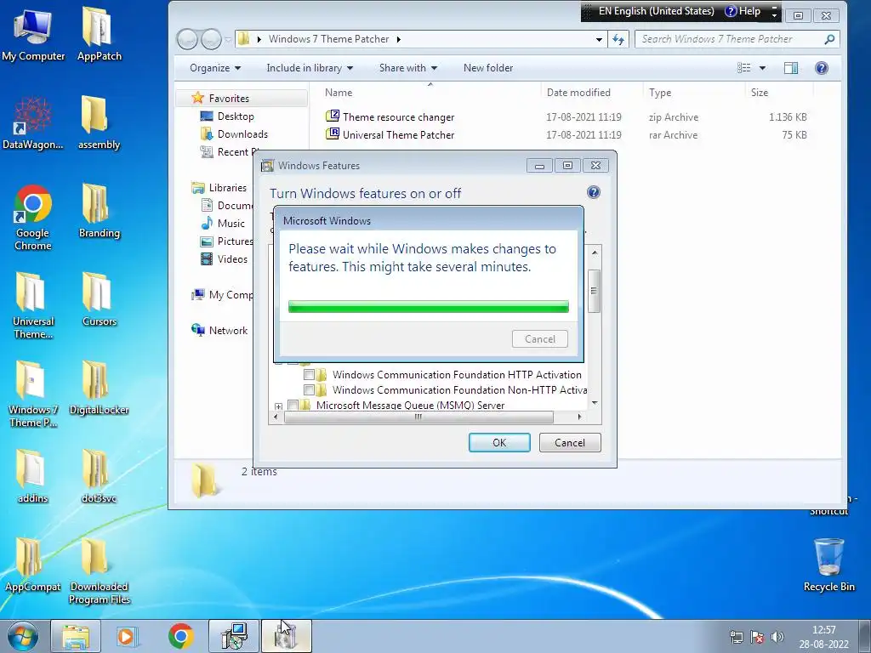Open the Cursors folder on desktop
Screen dimensions: 871x653
pyautogui.click(x=99, y=299)
